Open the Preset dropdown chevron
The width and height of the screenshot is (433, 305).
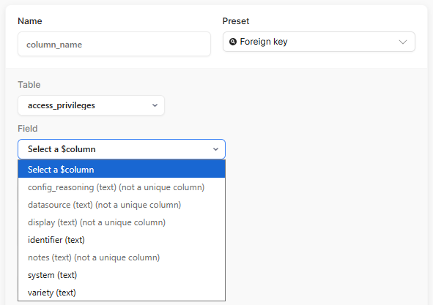[403, 42]
